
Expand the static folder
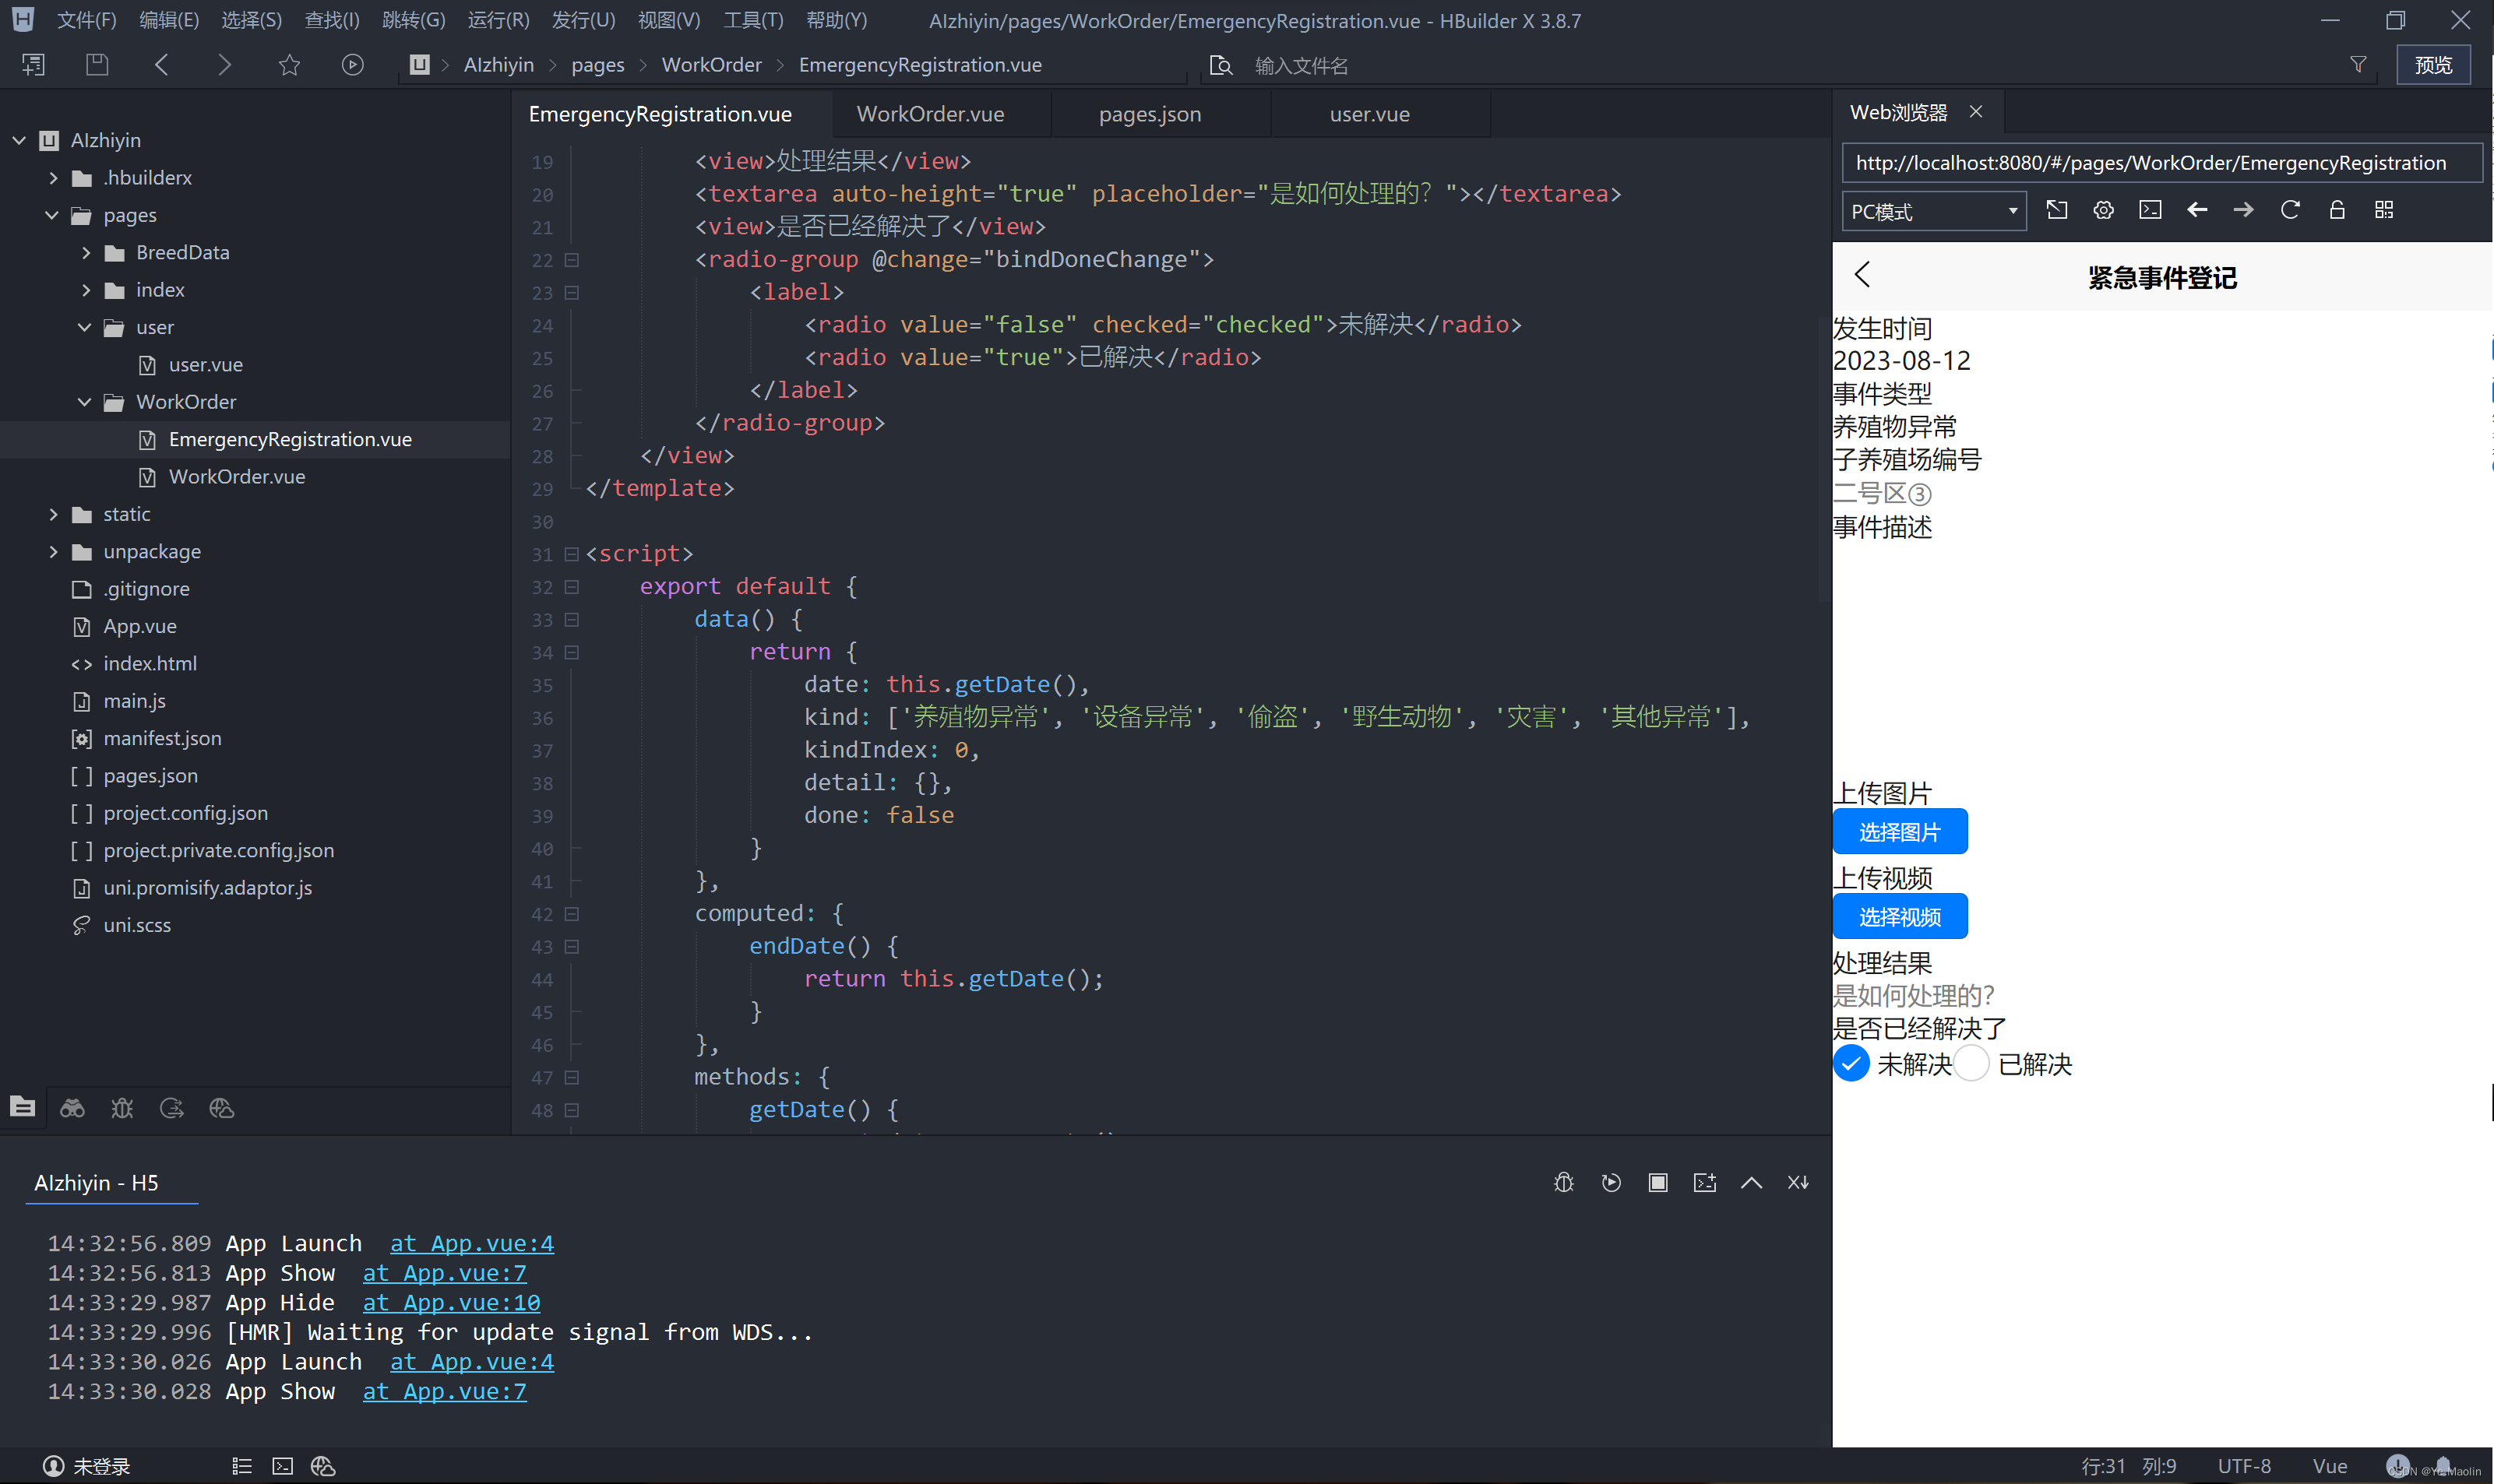pyautogui.click(x=54, y=514)
